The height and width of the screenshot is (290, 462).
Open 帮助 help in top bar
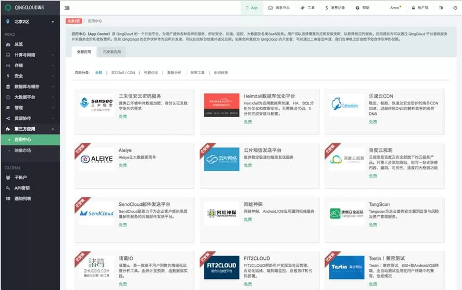(x=362, y=8)
